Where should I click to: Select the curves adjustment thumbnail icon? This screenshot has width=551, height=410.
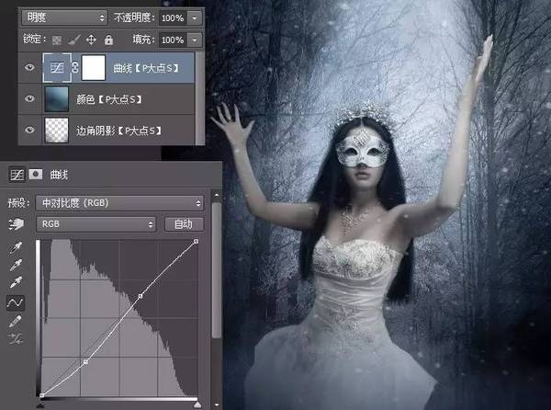point(57,67)
